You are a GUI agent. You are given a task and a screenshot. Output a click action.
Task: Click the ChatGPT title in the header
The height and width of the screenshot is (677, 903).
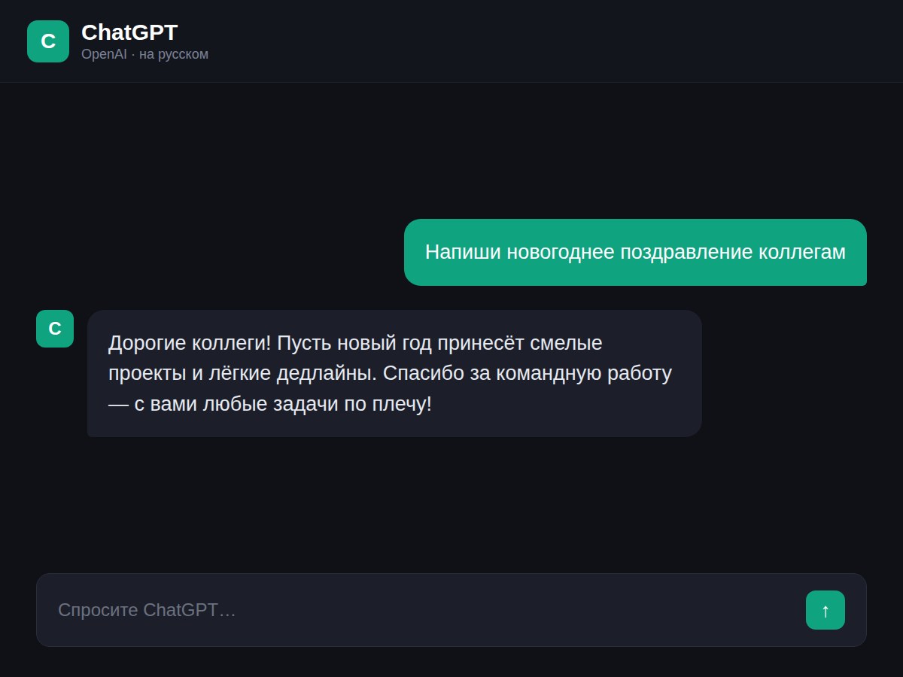tap(129, 32)
